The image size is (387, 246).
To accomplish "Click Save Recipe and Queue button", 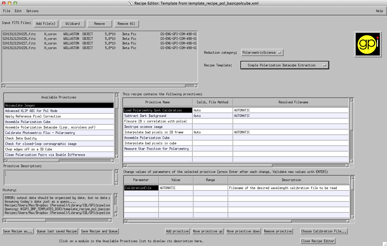I will 99,231.
